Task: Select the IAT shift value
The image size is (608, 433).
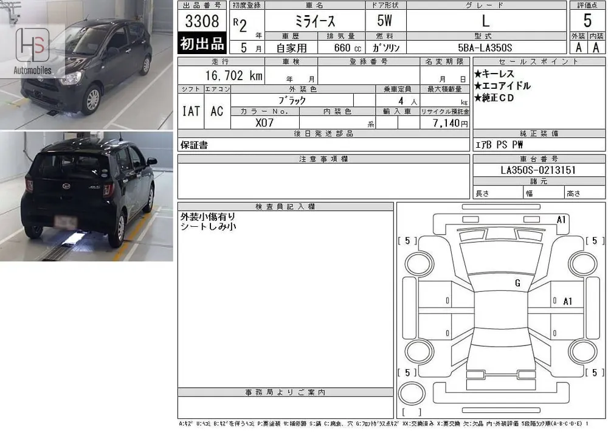Action: coord(191,111)
